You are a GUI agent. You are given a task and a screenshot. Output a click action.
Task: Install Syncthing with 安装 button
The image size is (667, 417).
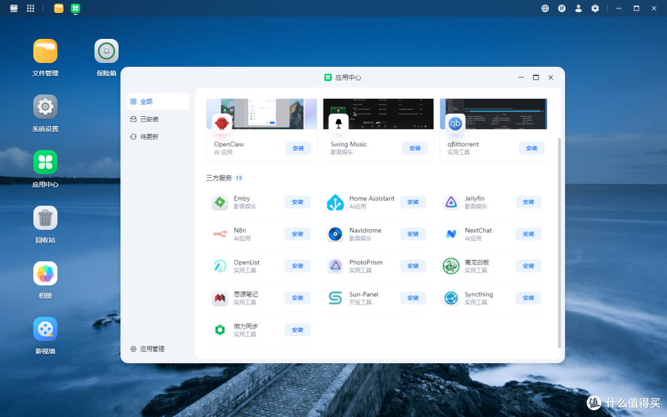(x=528, y=298)
